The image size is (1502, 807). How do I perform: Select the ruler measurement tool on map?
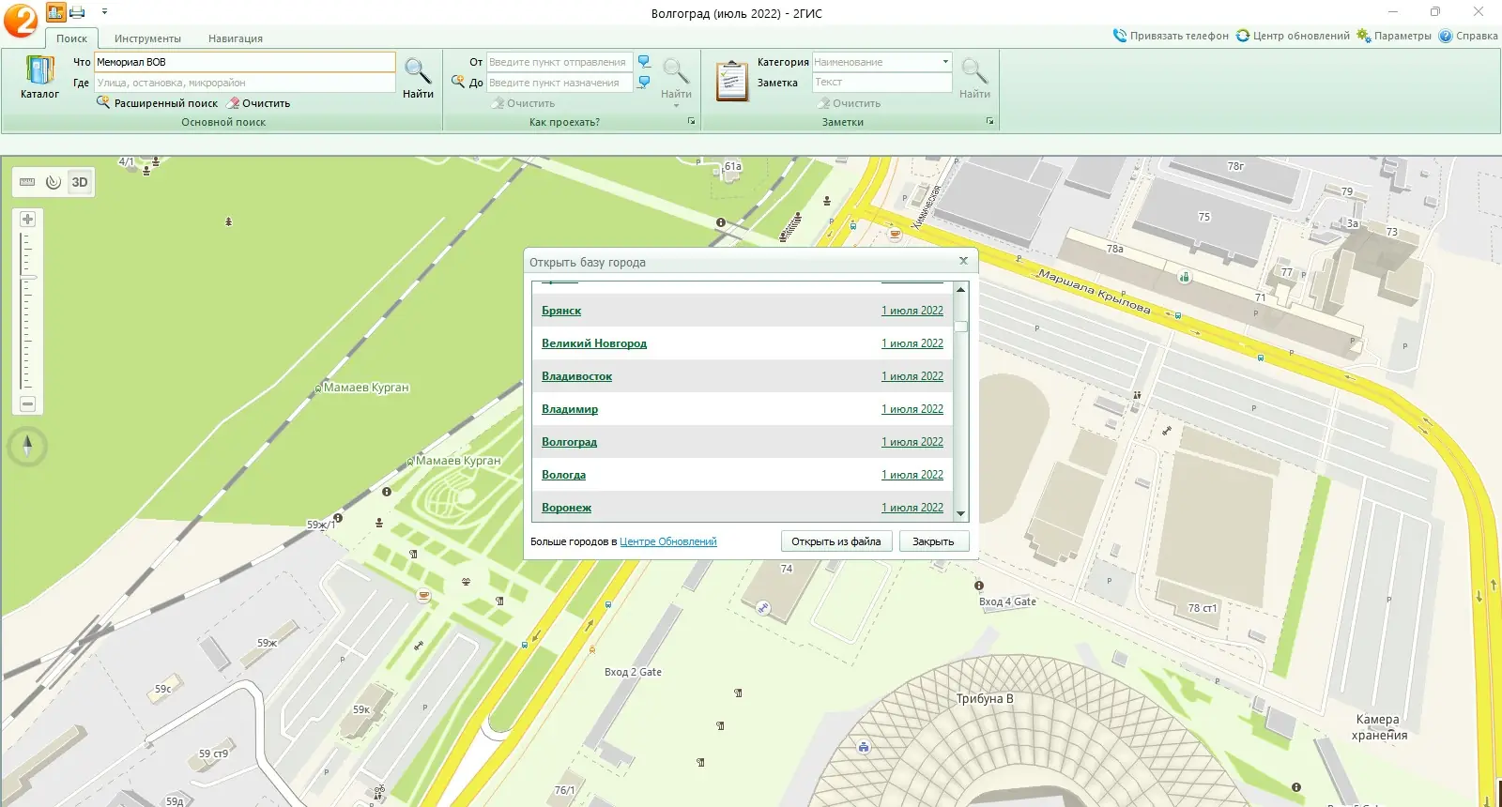coord(27,182)
